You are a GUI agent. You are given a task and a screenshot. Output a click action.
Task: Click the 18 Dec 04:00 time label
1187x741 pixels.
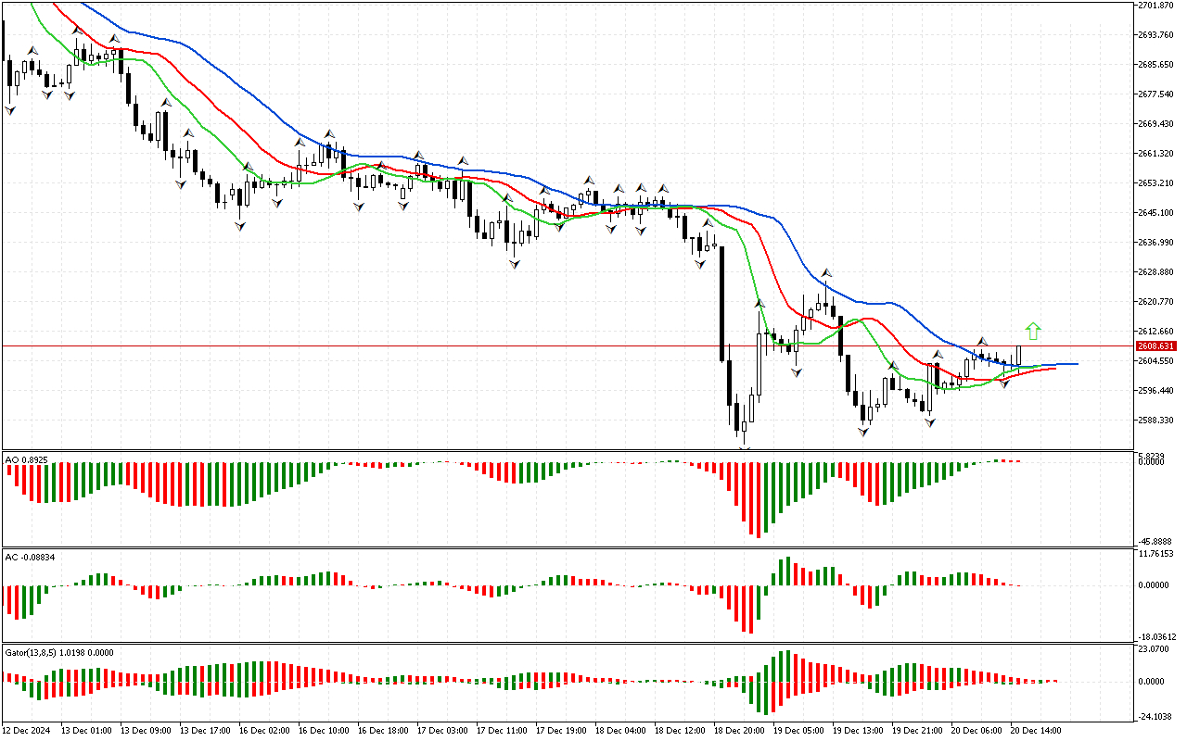(x=620, y=731)
